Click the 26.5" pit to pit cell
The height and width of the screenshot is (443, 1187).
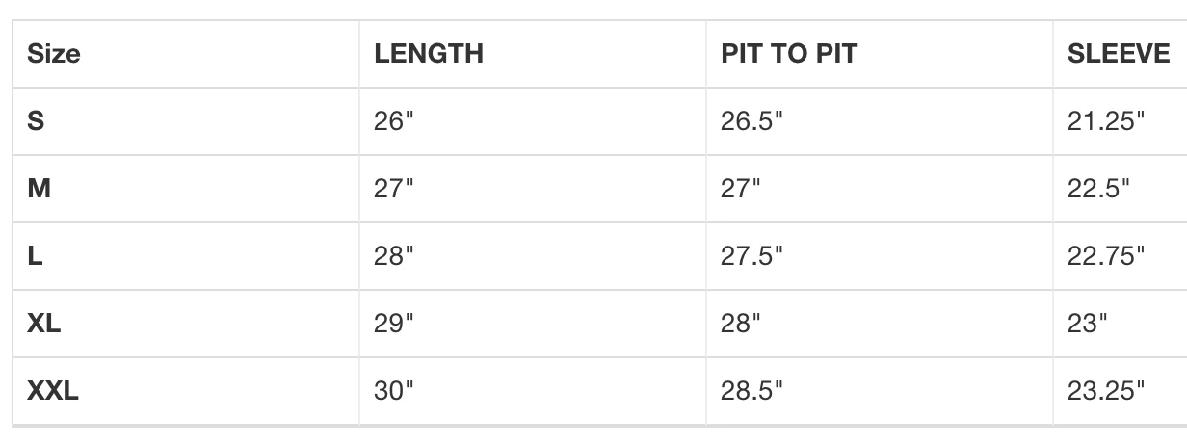[x=752, y=122]
